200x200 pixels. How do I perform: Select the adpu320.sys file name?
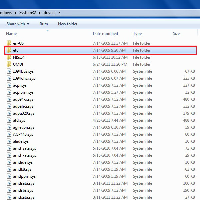24,113
